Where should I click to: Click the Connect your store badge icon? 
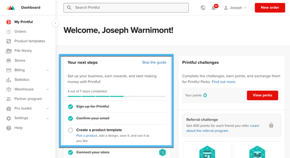162,152
